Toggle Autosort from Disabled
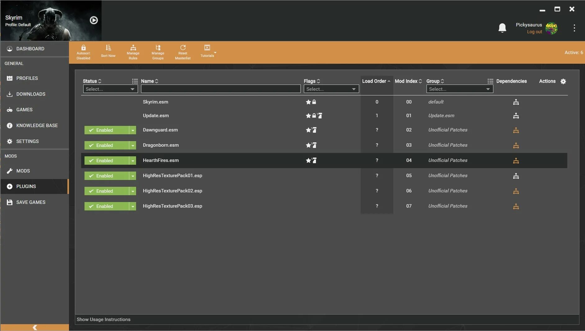 83,52
